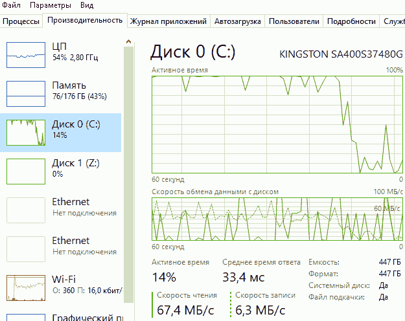405x321 pixels.
Task: Switch to Журнал приложений tab
Action: coord(168,21)
